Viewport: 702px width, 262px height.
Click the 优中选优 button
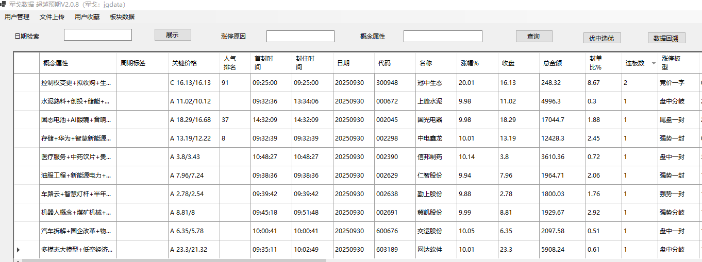point(602,38)
